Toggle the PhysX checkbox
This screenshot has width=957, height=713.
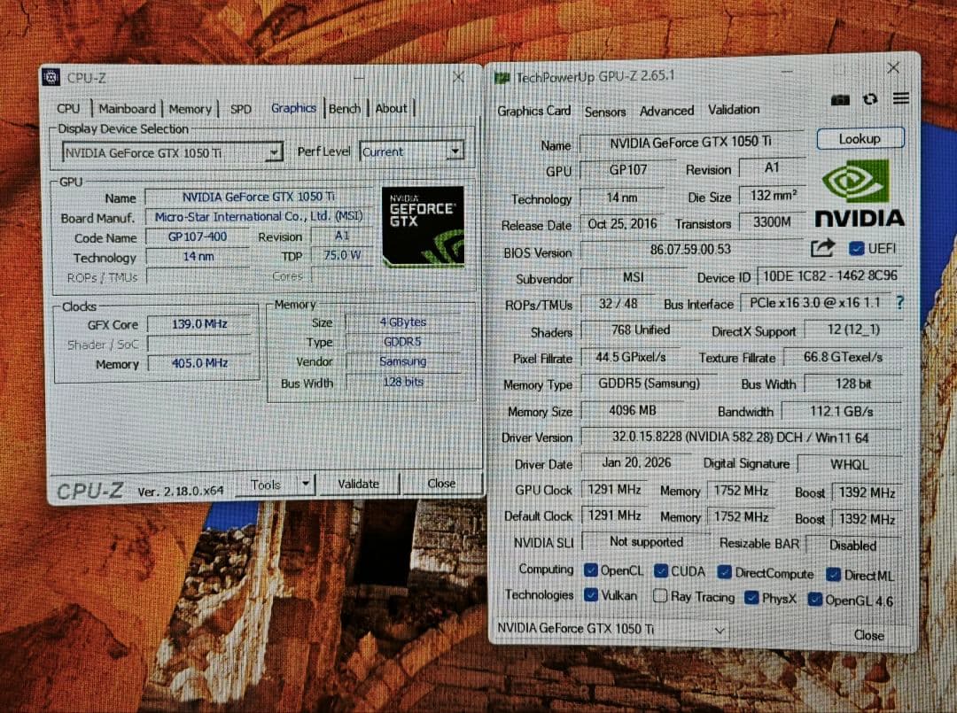(x=752, y=598)
